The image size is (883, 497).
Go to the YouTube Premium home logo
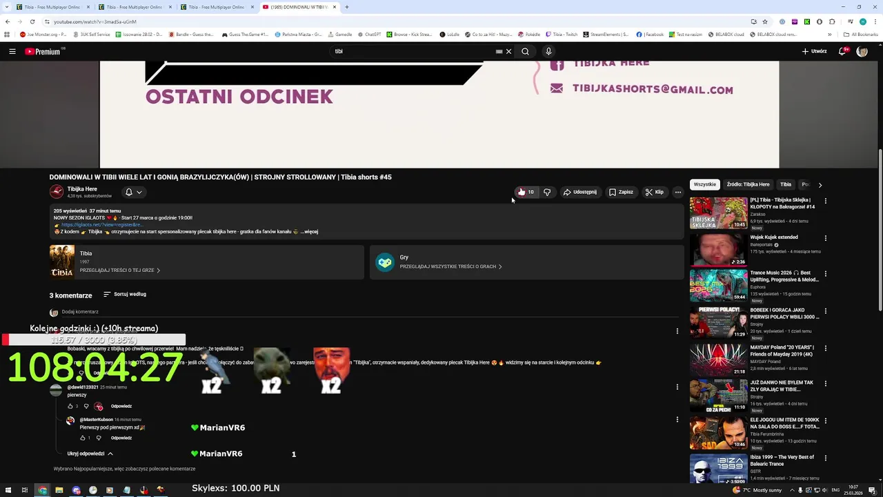pyautogui.click(x=43, y=51)
